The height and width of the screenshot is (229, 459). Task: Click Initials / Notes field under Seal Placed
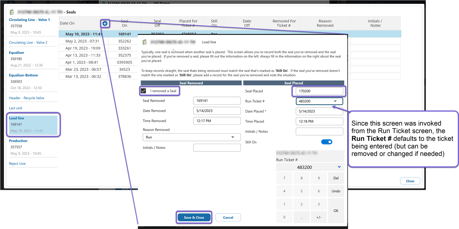[319, 131]
